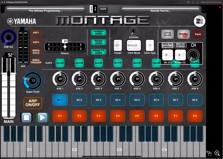Play the C3 piano key
This screenshot has height=159, width=223.
click(x=119, y=149)
